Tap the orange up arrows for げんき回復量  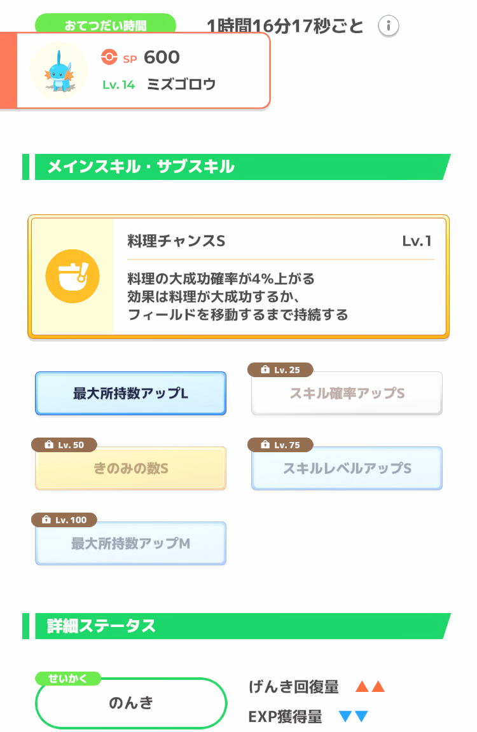coord(370,687)
